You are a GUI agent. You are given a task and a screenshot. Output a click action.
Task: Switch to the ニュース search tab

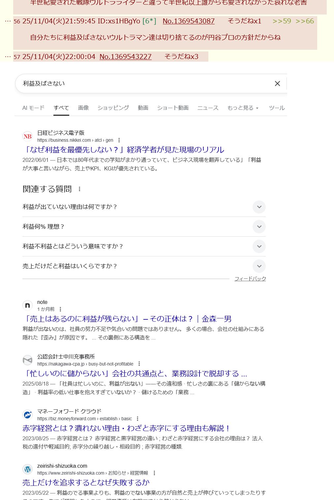(x=208, y=108)
